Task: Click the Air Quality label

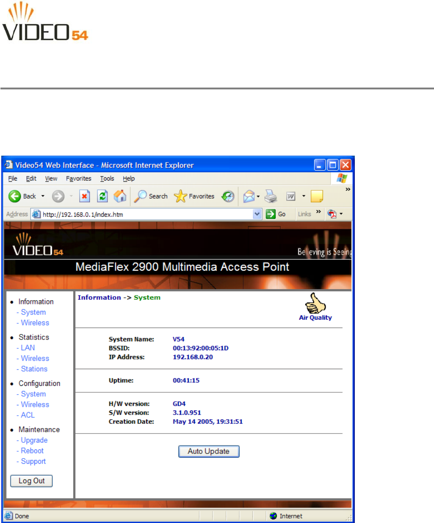Action: coord(315,317)
